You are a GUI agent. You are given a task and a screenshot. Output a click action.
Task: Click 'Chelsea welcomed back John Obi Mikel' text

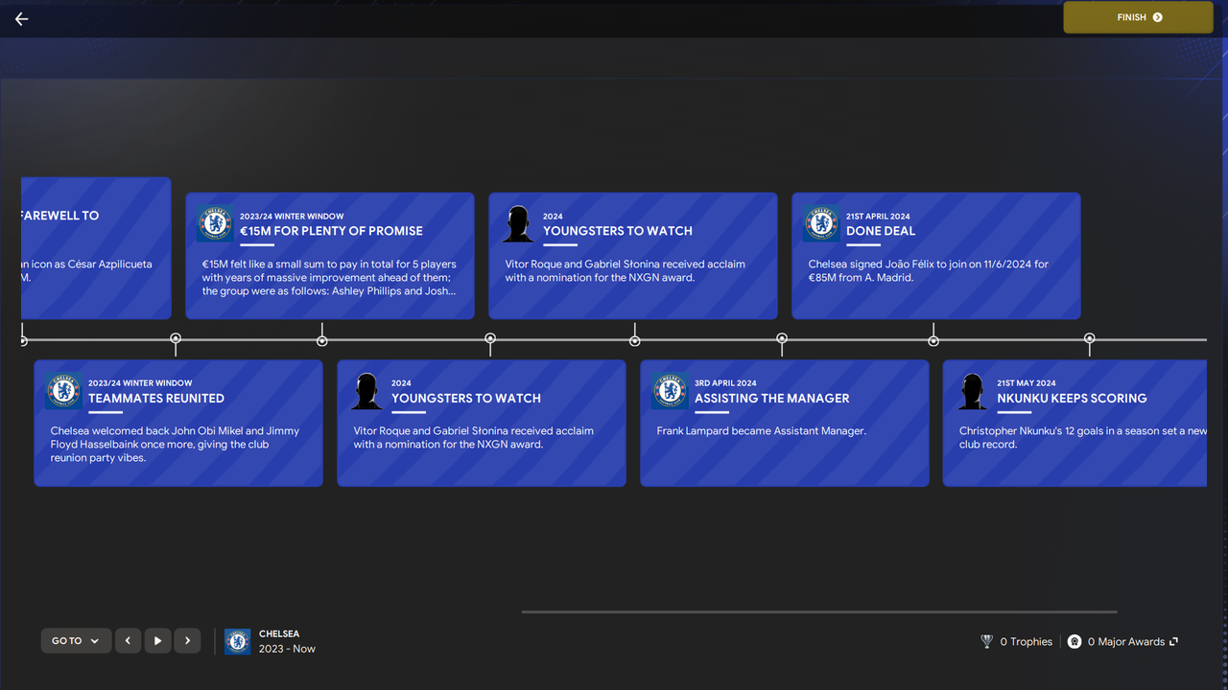[x=175, y=445]
